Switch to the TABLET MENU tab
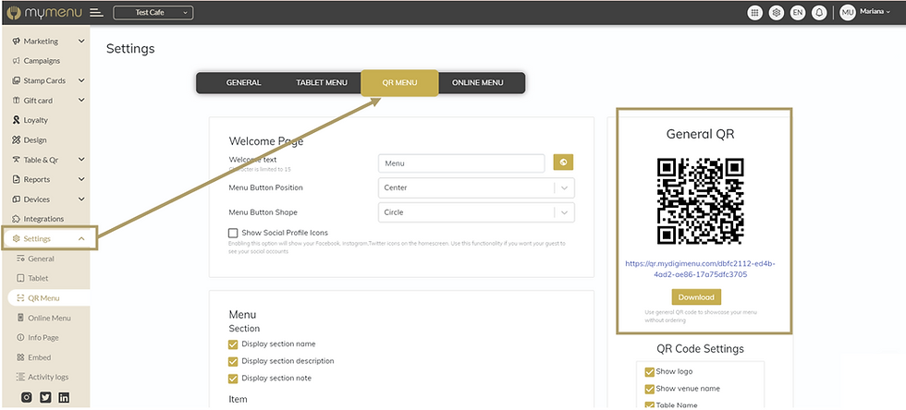The width and height of the screenshot is (906, 410). point(322,82)
